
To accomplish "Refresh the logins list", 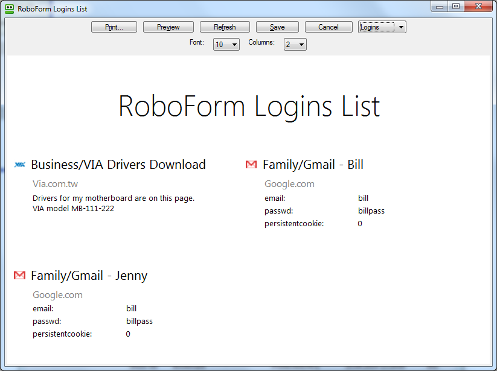I will tap(225, 27).
